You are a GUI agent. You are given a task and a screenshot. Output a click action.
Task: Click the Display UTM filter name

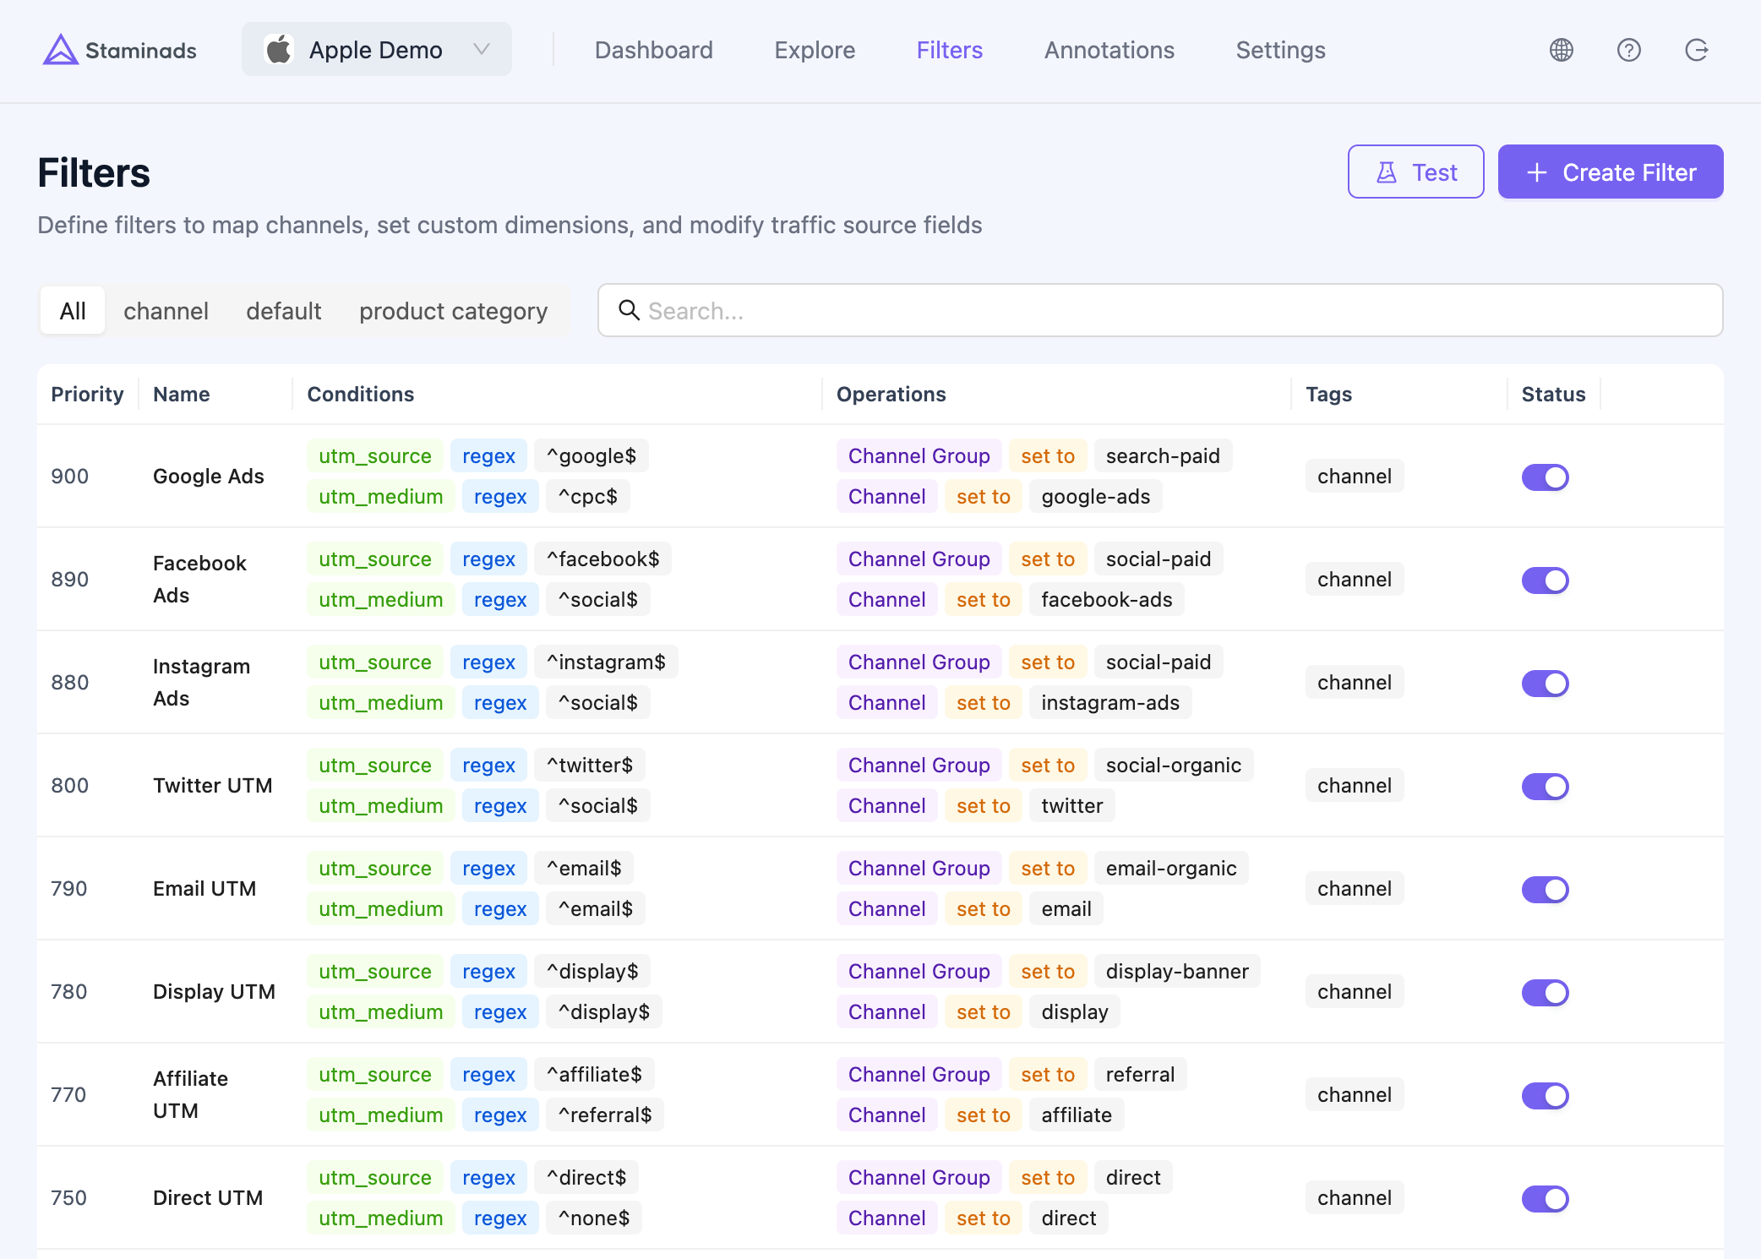click(215, 992)
